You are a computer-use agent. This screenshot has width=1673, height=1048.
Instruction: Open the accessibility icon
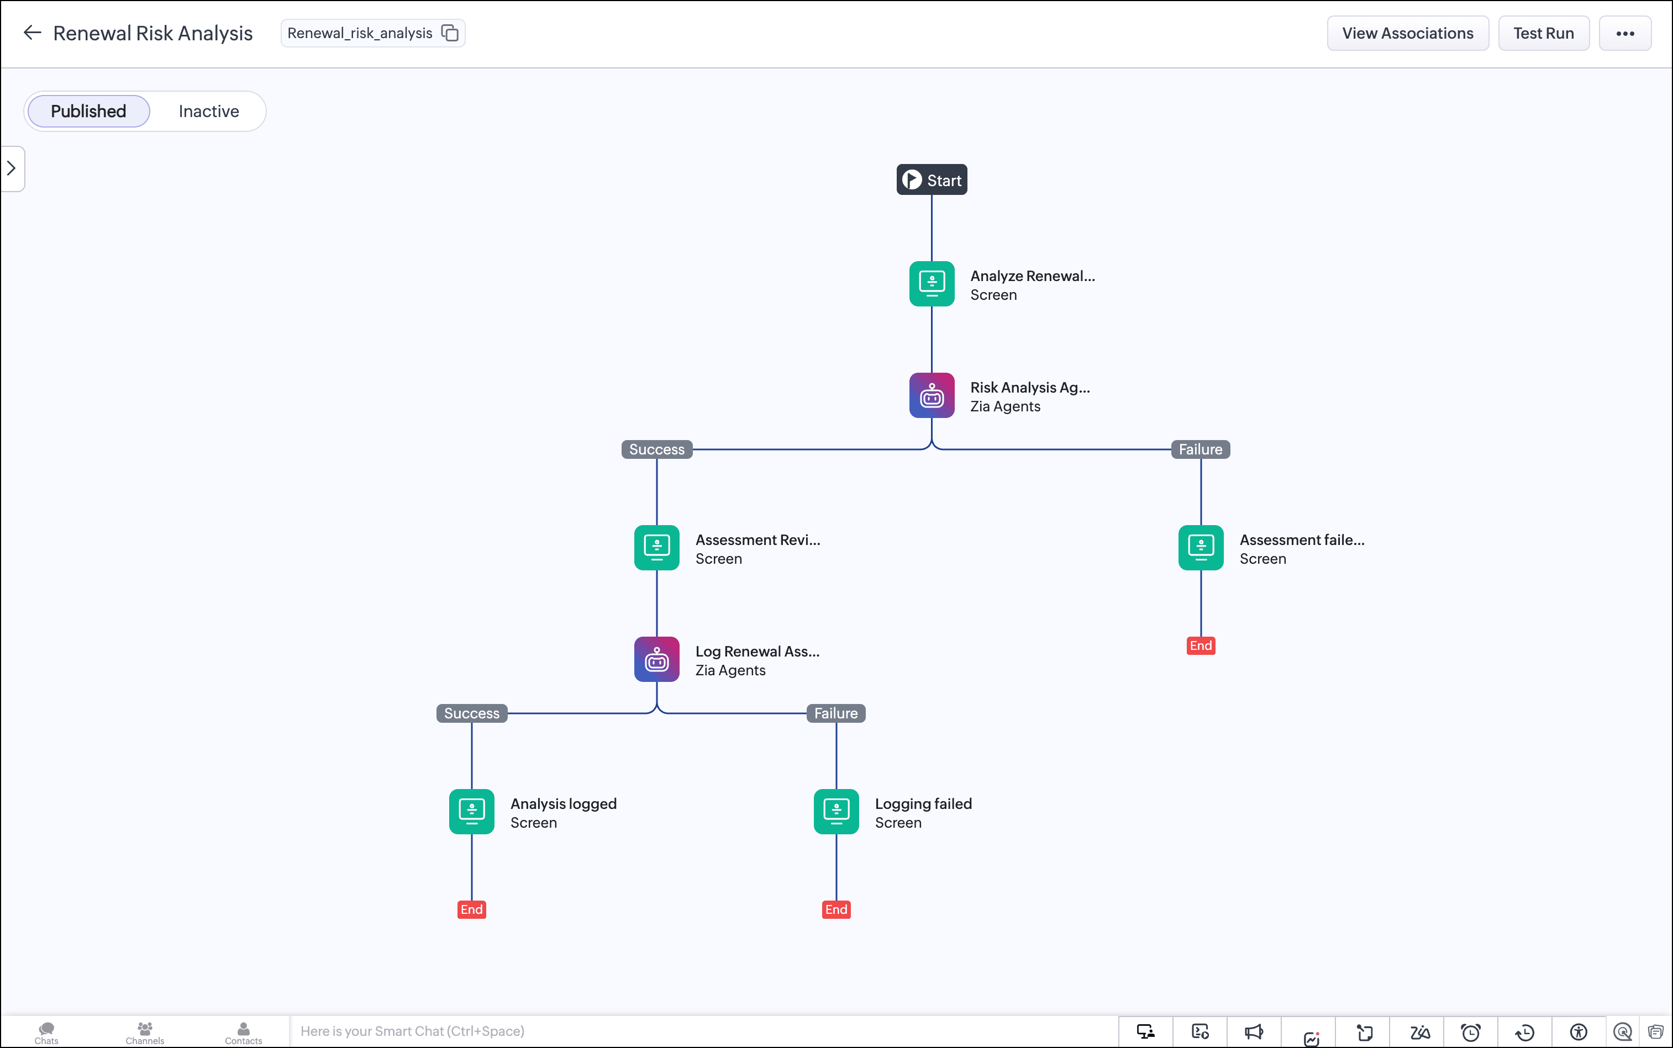pyautogui.click(x=1579, y=1032)
